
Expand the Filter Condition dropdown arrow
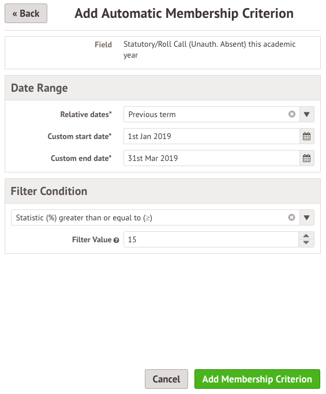(306, 217)
